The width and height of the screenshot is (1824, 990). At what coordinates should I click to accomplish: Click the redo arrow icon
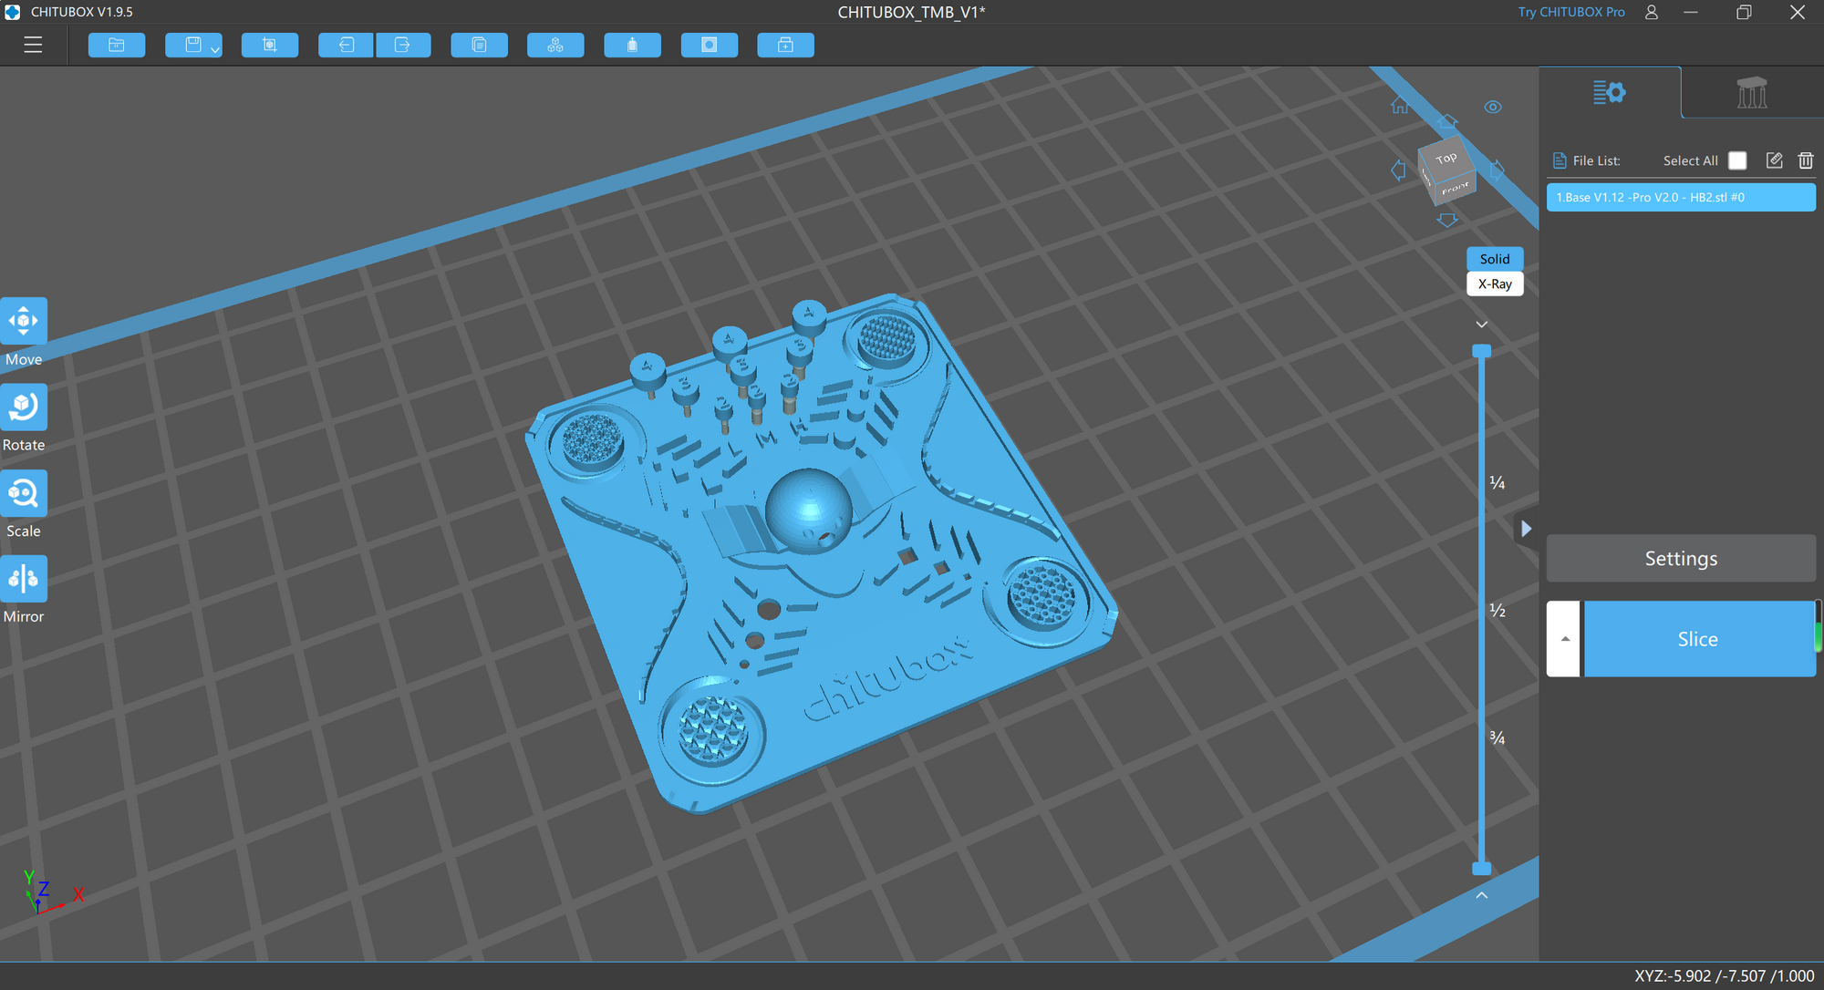402,45
